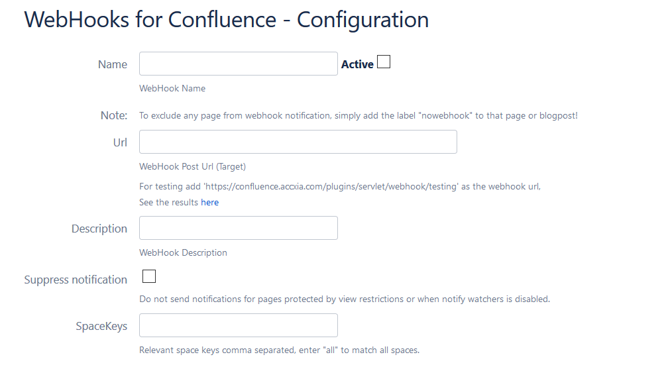Click the 'WebHook Post Url (Target)' hint

pos(192,166)
